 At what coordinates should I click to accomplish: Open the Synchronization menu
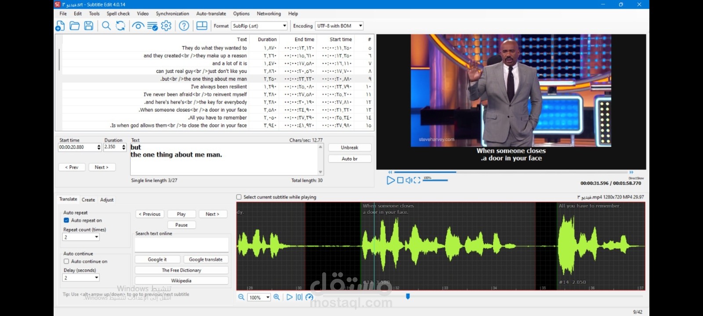tap(172, 14)
